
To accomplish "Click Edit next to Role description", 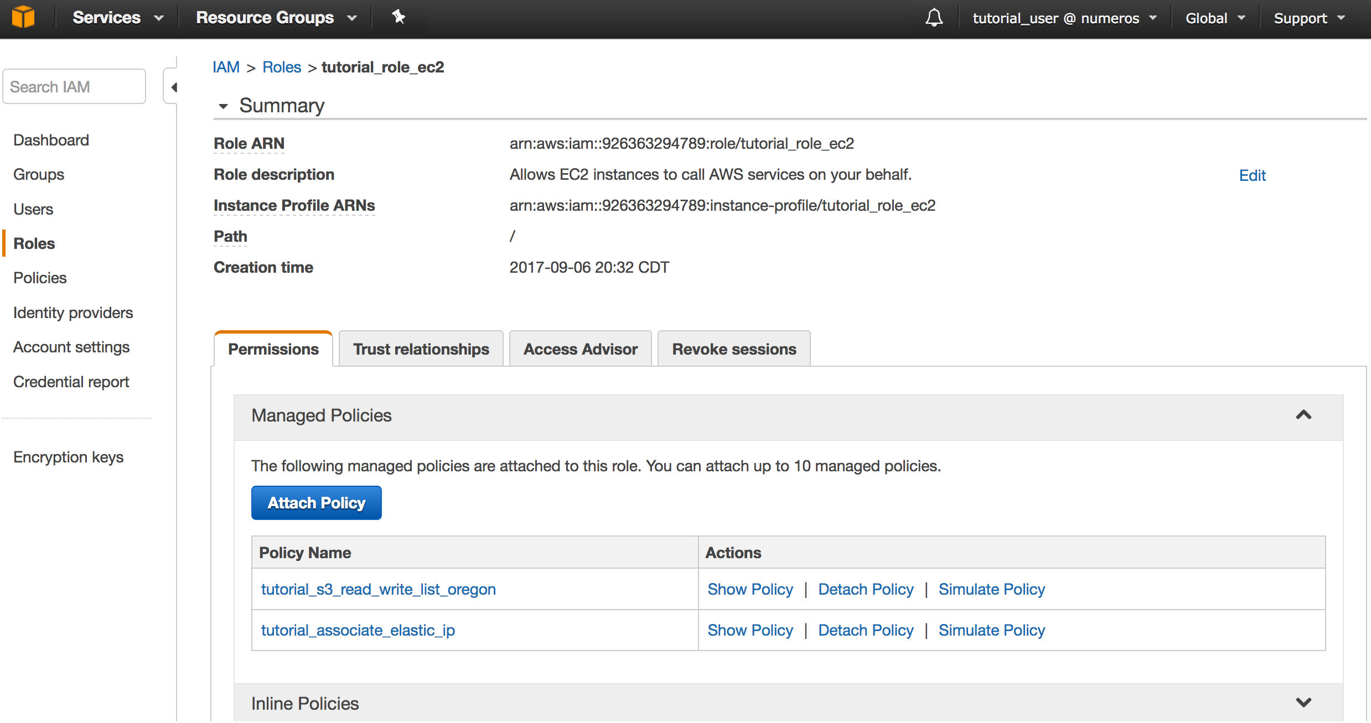I will [1252, 175].
